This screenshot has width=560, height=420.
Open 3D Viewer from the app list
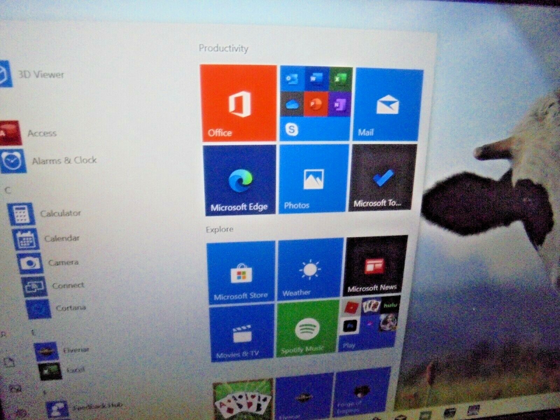(x=32, y=74)
